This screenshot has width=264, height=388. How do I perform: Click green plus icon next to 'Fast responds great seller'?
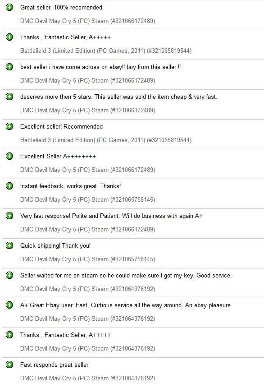click(x=9, y=365)
